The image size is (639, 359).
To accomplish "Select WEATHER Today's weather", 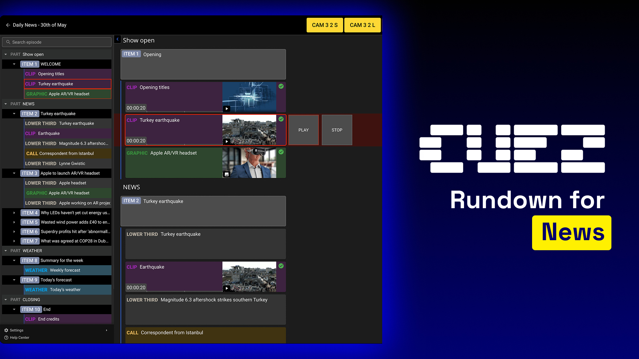I will tap(68, 290).
